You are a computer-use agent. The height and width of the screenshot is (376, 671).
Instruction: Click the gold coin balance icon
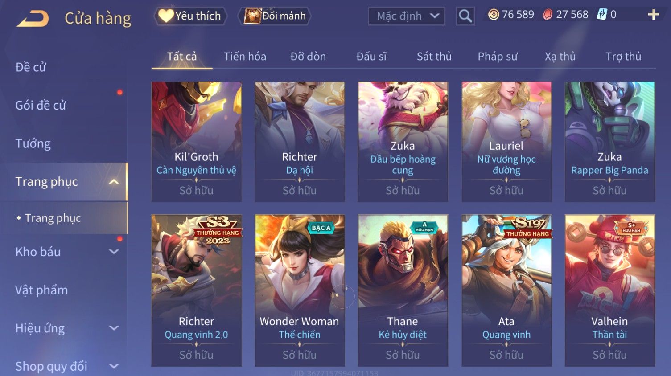(494, 15)
